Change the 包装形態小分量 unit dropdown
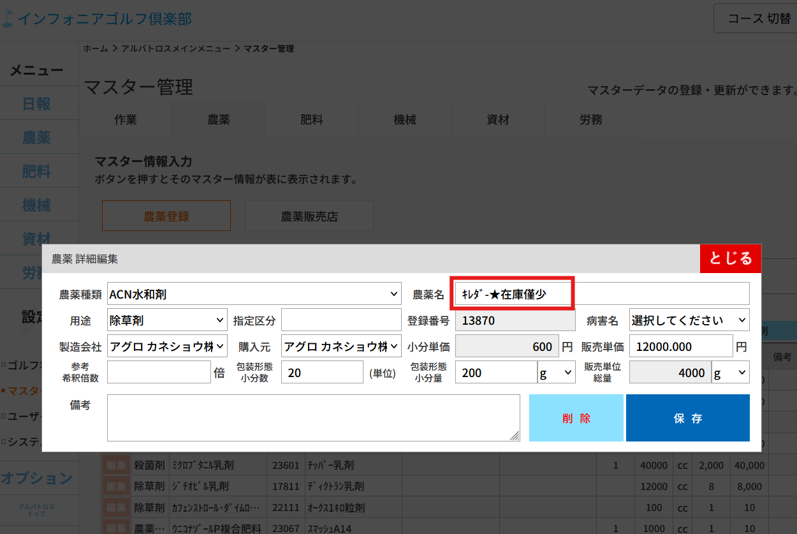Screen dimensions: 797x534 click(x=557, y=373)
